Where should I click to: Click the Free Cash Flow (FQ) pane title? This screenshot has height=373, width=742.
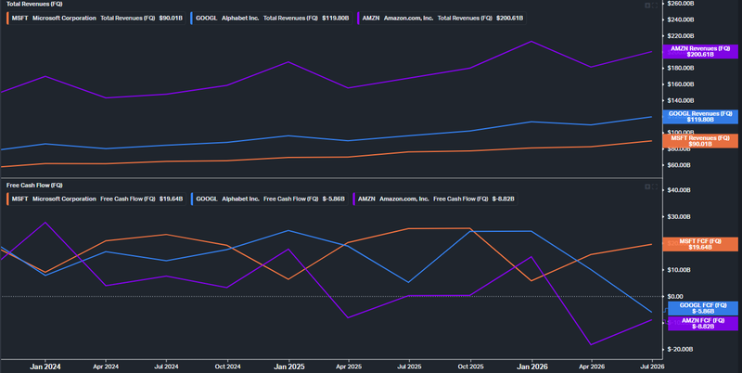[34, 185]
